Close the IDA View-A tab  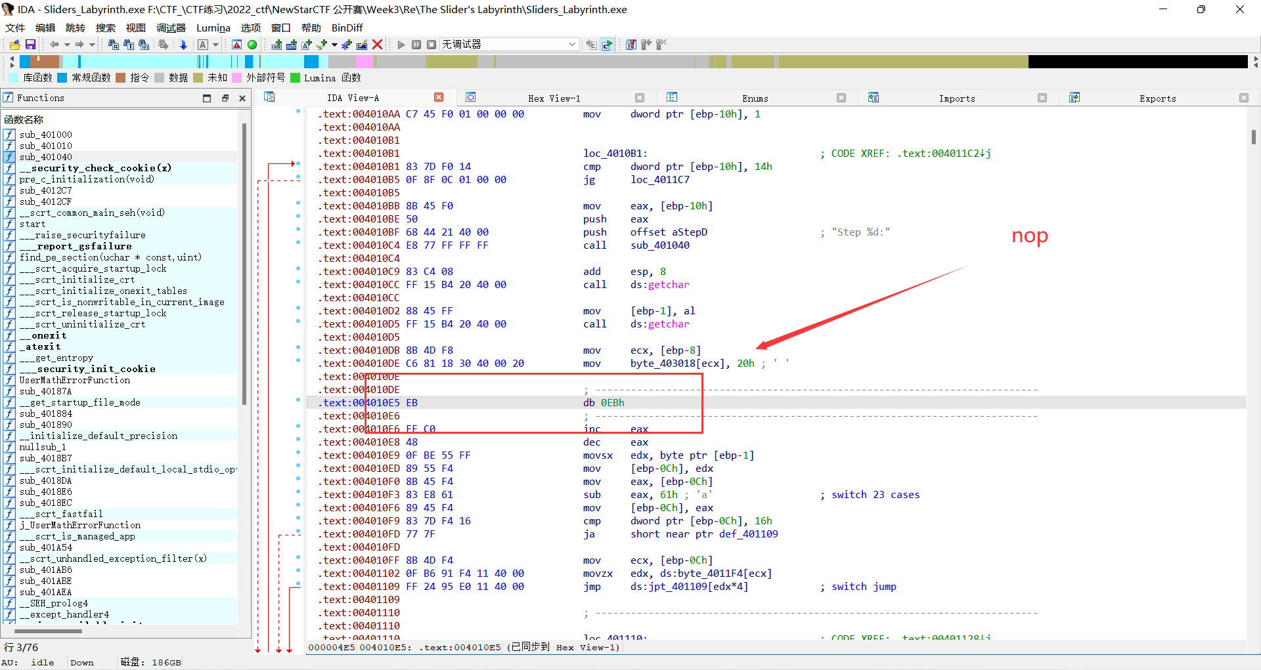(439, 97)
